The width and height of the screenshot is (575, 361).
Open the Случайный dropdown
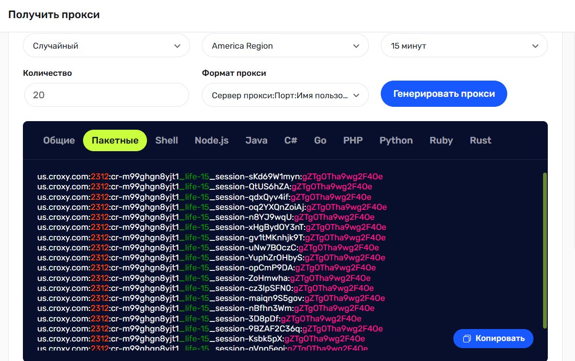pyautogui.click(x=106, y=46)
